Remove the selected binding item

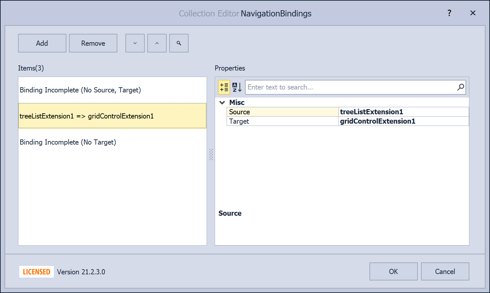(x=93, y=43)
